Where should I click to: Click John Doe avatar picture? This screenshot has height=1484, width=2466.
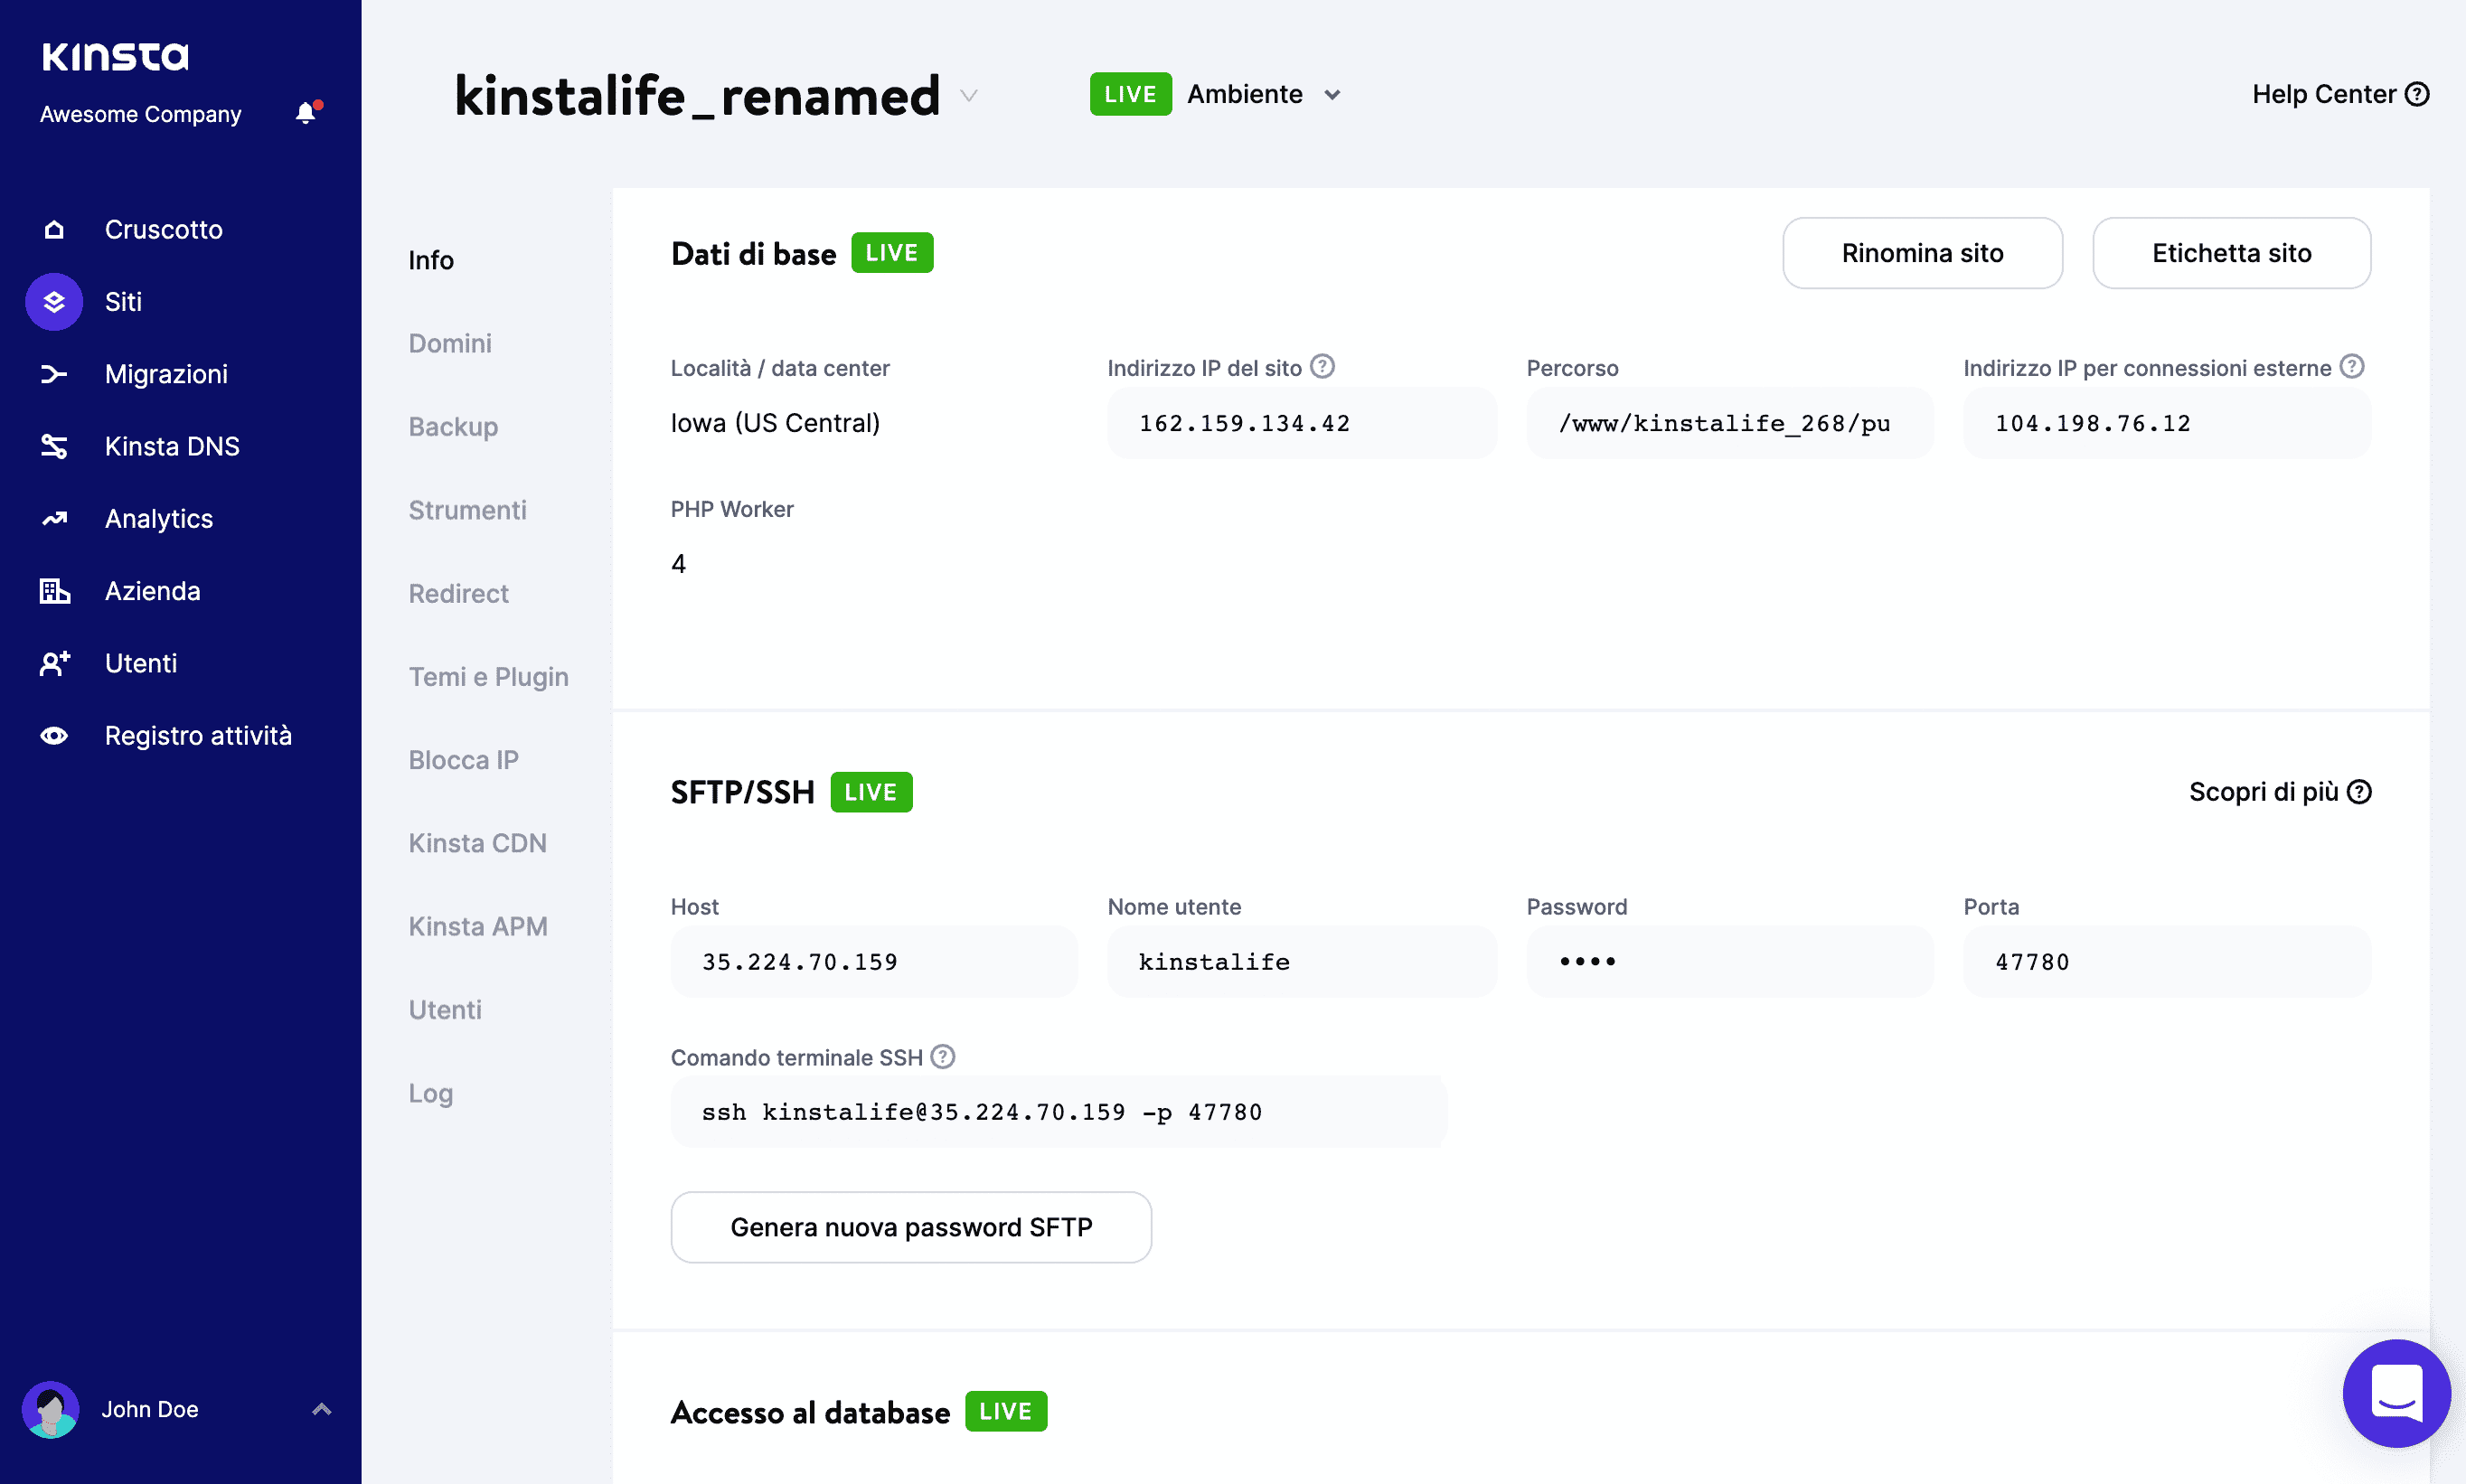click(51, 1409)
